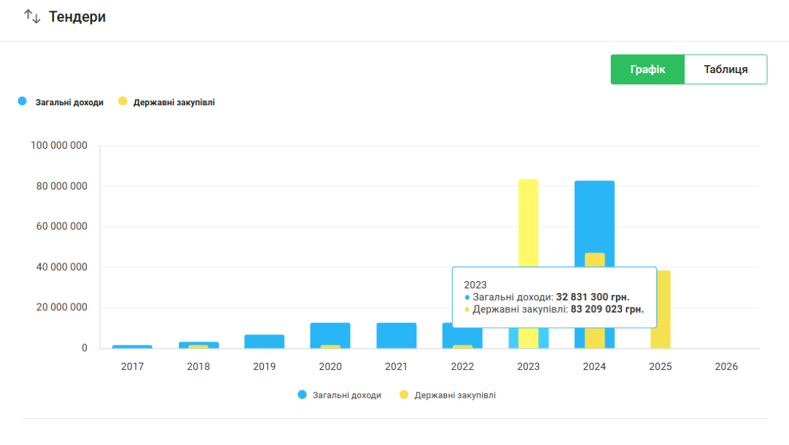Click the blue 2019 income bar
Image resolution: width=789 pixels, height=445 pixels.
coord(264,341)
